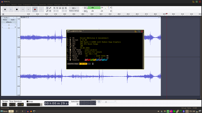Click the Zoom In magnifier
This screenshot has width=202, height=113.
[x=54, y=8]
